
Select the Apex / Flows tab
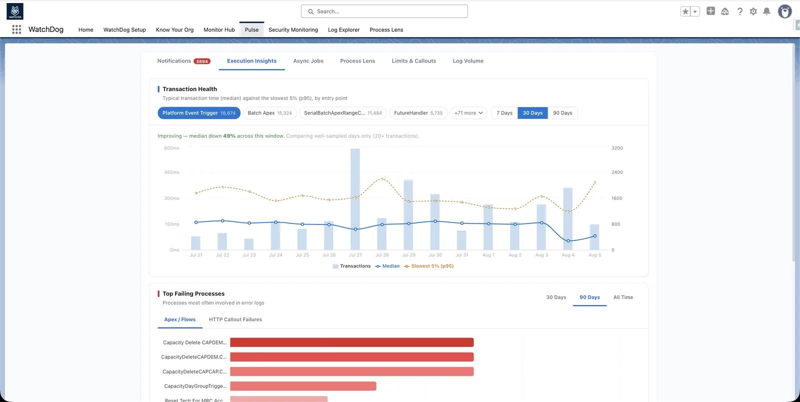180,319
